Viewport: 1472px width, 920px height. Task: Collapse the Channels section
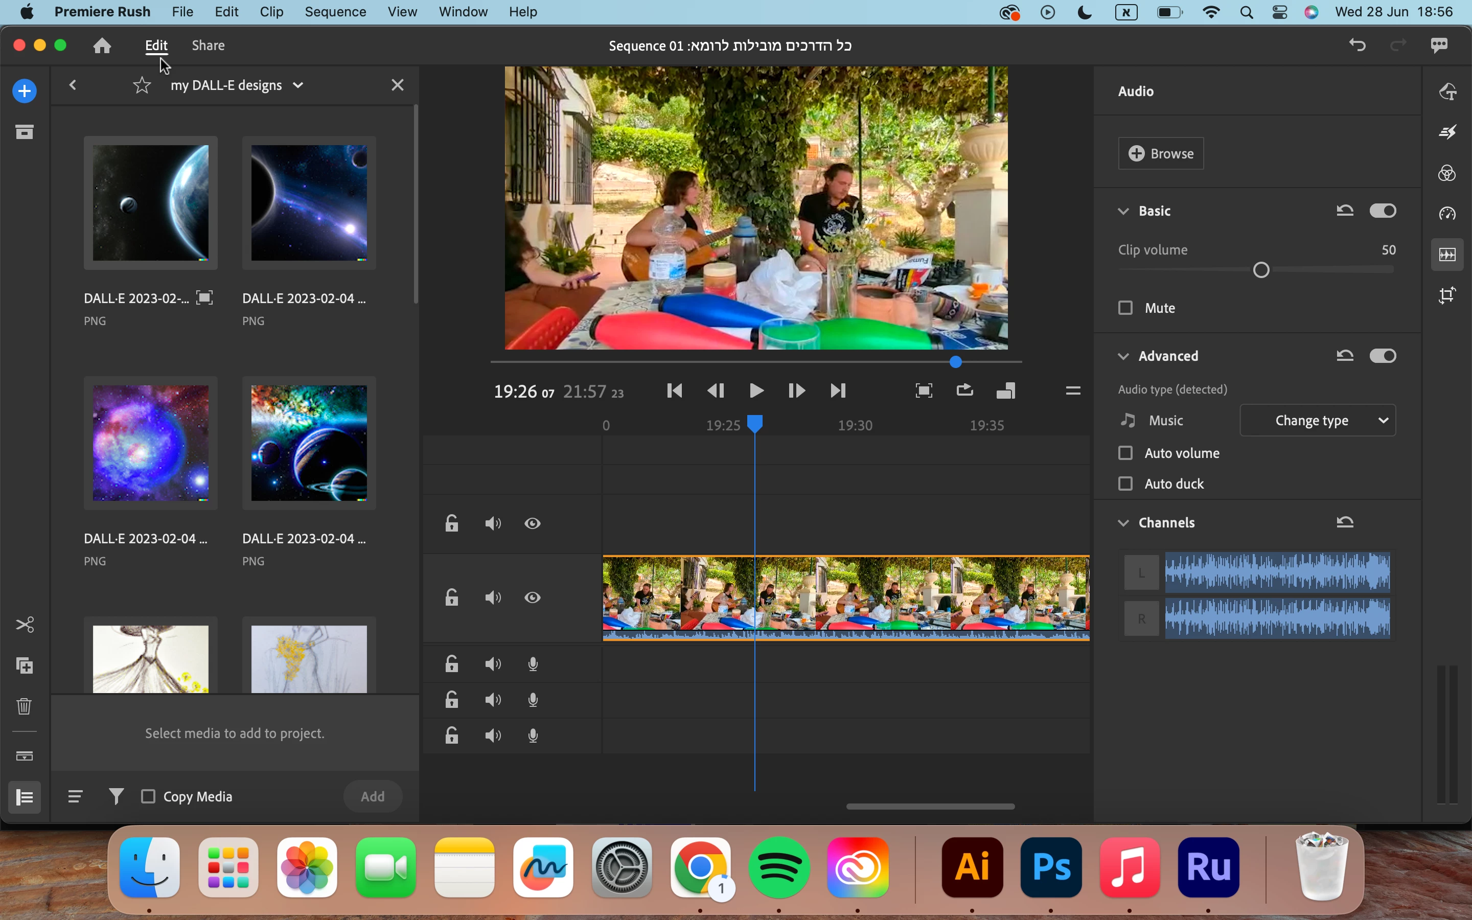click(x=1123, y=523)
